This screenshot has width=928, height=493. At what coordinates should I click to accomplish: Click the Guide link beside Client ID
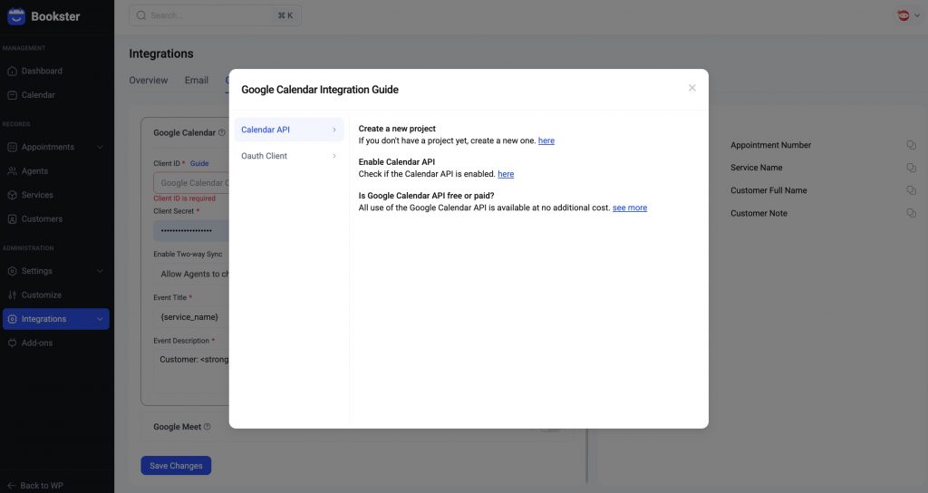[x=198, y=163]
